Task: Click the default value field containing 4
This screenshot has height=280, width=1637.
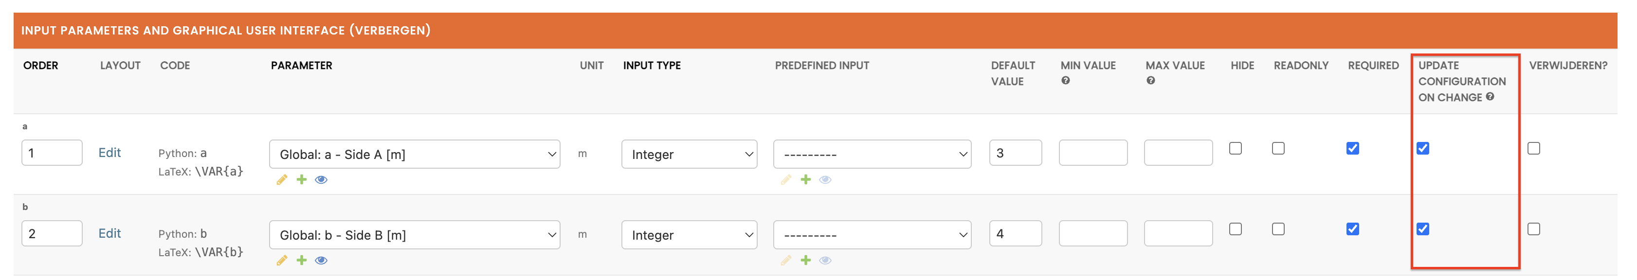Action: (x=1015, y=234)
